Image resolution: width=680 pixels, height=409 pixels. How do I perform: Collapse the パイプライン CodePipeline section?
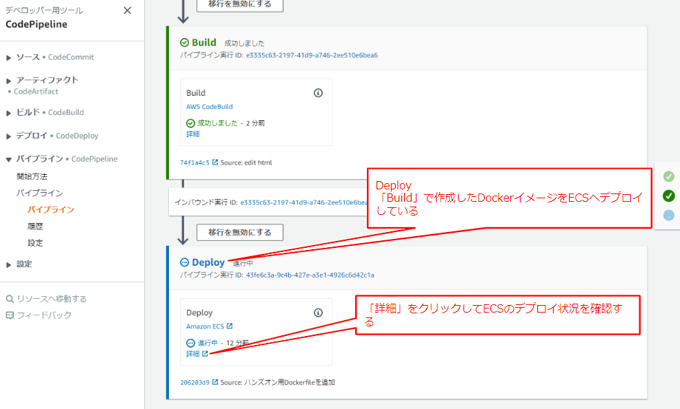9,160
